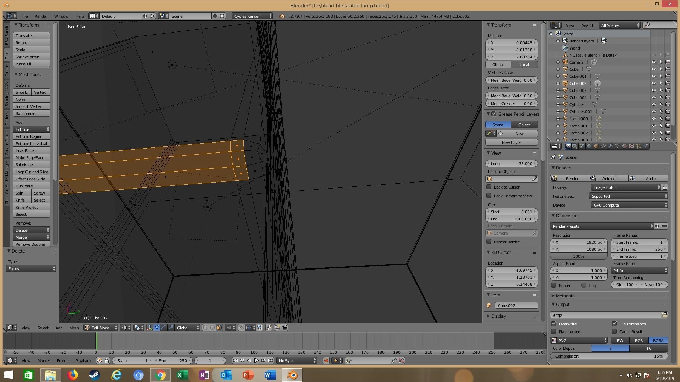Uncheck the Overwrite output option

pos(554,324)
